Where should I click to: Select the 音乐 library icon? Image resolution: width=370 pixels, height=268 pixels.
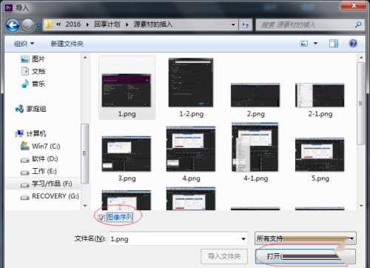click(x=25, y=84)
